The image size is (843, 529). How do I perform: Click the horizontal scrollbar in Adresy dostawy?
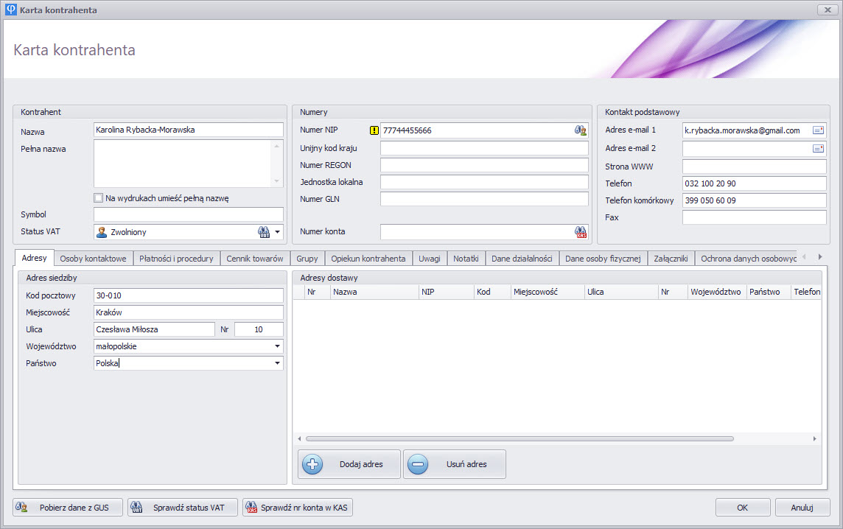tap(520, 438)
